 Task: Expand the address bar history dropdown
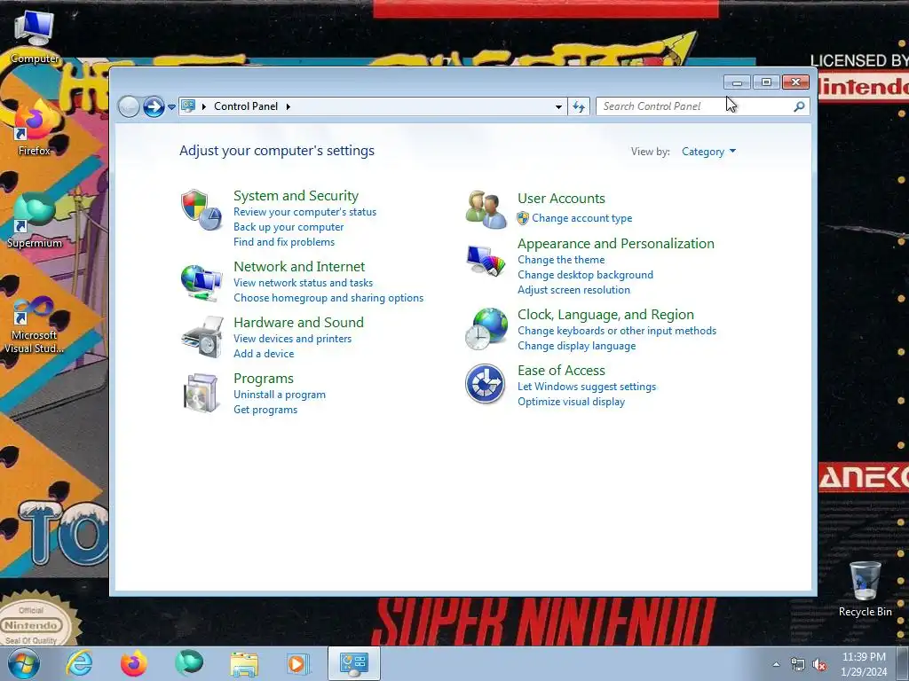pyautogui.click(x=558, y=106)
